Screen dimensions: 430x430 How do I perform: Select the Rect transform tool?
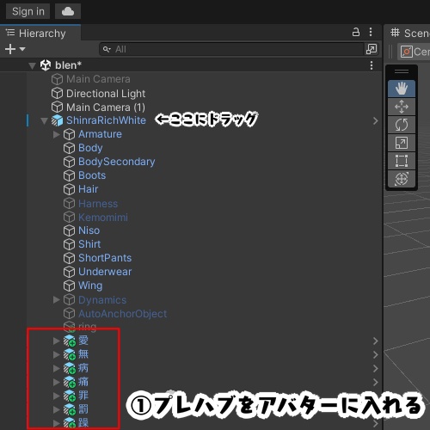(x=402, y=161)
